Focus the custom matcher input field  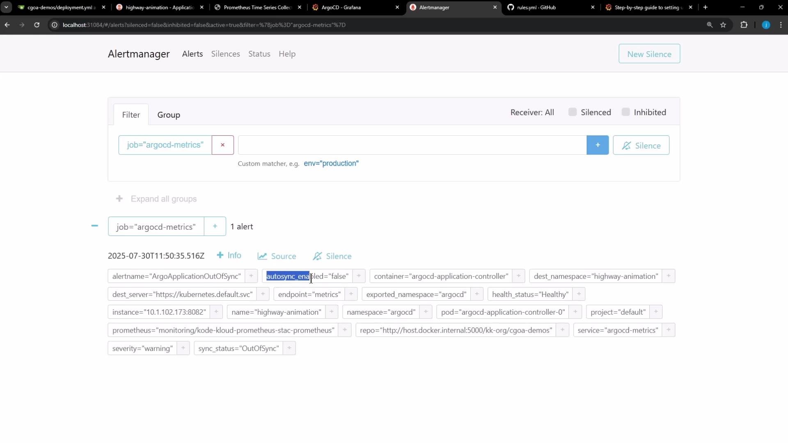point(412,145)
